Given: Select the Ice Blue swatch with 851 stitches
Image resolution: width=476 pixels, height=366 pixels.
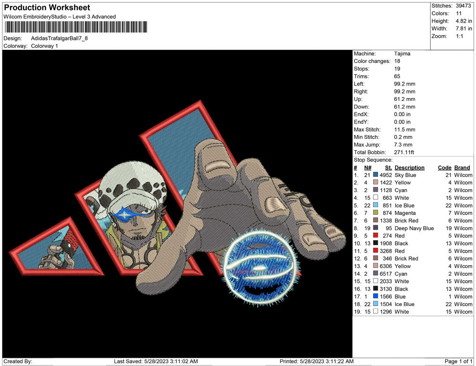Looking at the screenshot, I should (376, 205).
